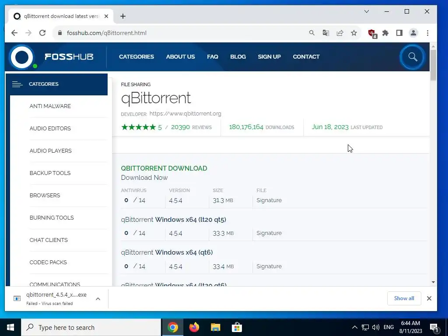Open the FAQ navigation item
Screen dimensions: 448x336
212,56
